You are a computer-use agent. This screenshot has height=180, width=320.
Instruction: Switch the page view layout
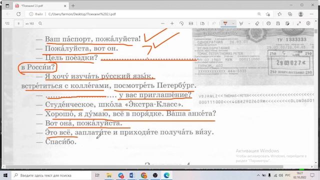click(202, 23)
